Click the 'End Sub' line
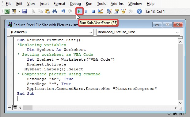This screenshot has width=190, height=117. (26, 94)
